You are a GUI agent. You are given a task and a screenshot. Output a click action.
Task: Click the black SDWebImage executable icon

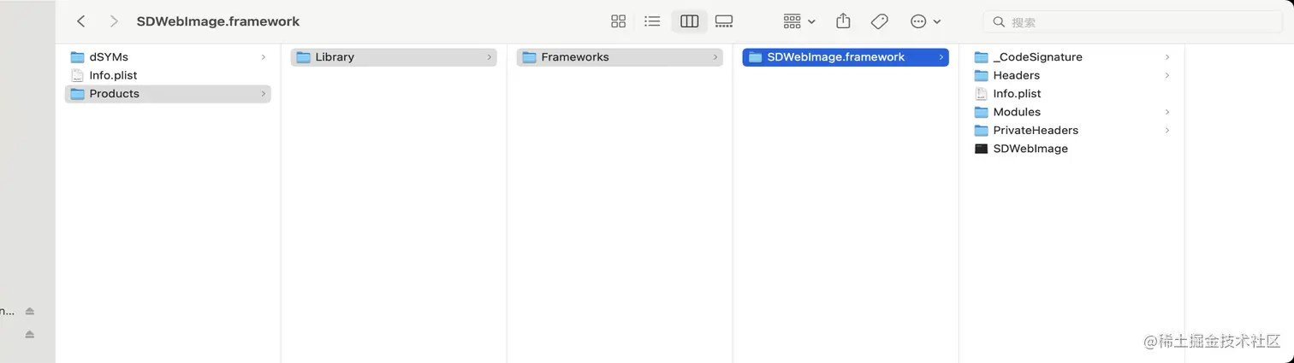[981, 149]
